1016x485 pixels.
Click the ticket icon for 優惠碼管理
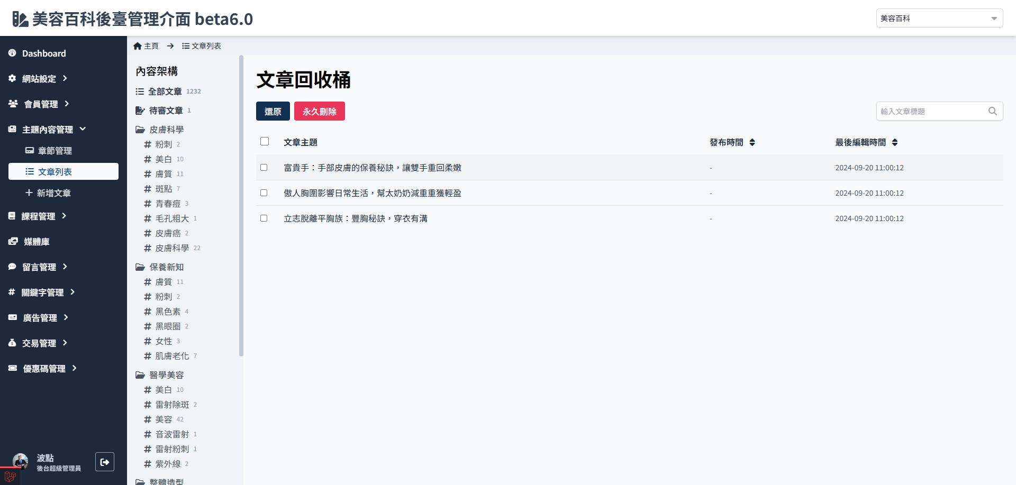[13, 368]
